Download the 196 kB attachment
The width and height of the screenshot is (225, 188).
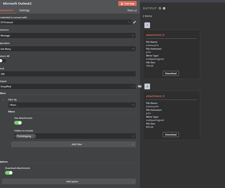[x=171, y=73]
